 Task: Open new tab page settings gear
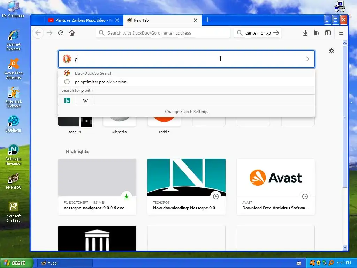point(332,51)
